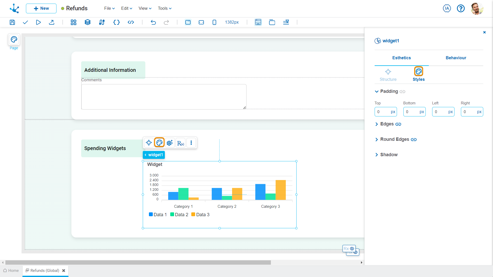Switch to the Behaviour tab
Viewport: 493px width, 277px height.
coord(456,58)
